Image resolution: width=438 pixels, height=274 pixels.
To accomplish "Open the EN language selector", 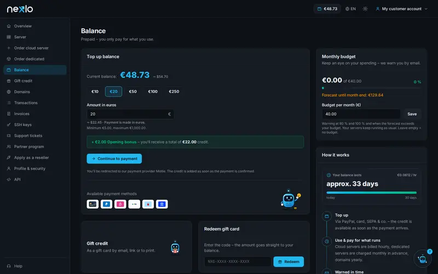I will pyautogui.click(x=350, y=9).
